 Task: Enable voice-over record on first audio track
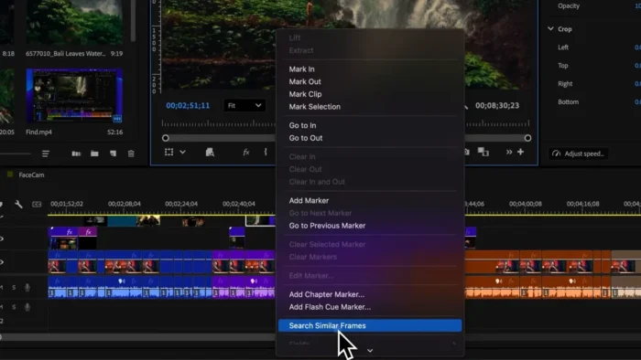pos(27,288)
